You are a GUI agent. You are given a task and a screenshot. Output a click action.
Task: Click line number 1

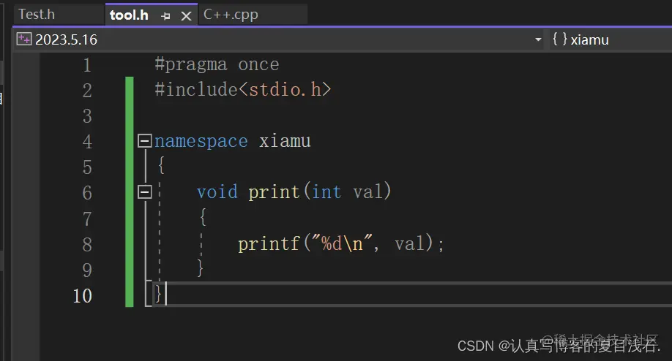click(87, 65)
